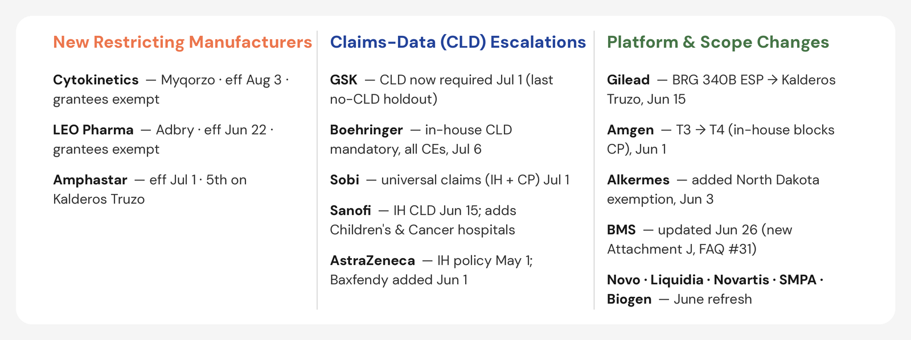
Task: Click the Sanofi entry name
Action: tap(351, 211)
